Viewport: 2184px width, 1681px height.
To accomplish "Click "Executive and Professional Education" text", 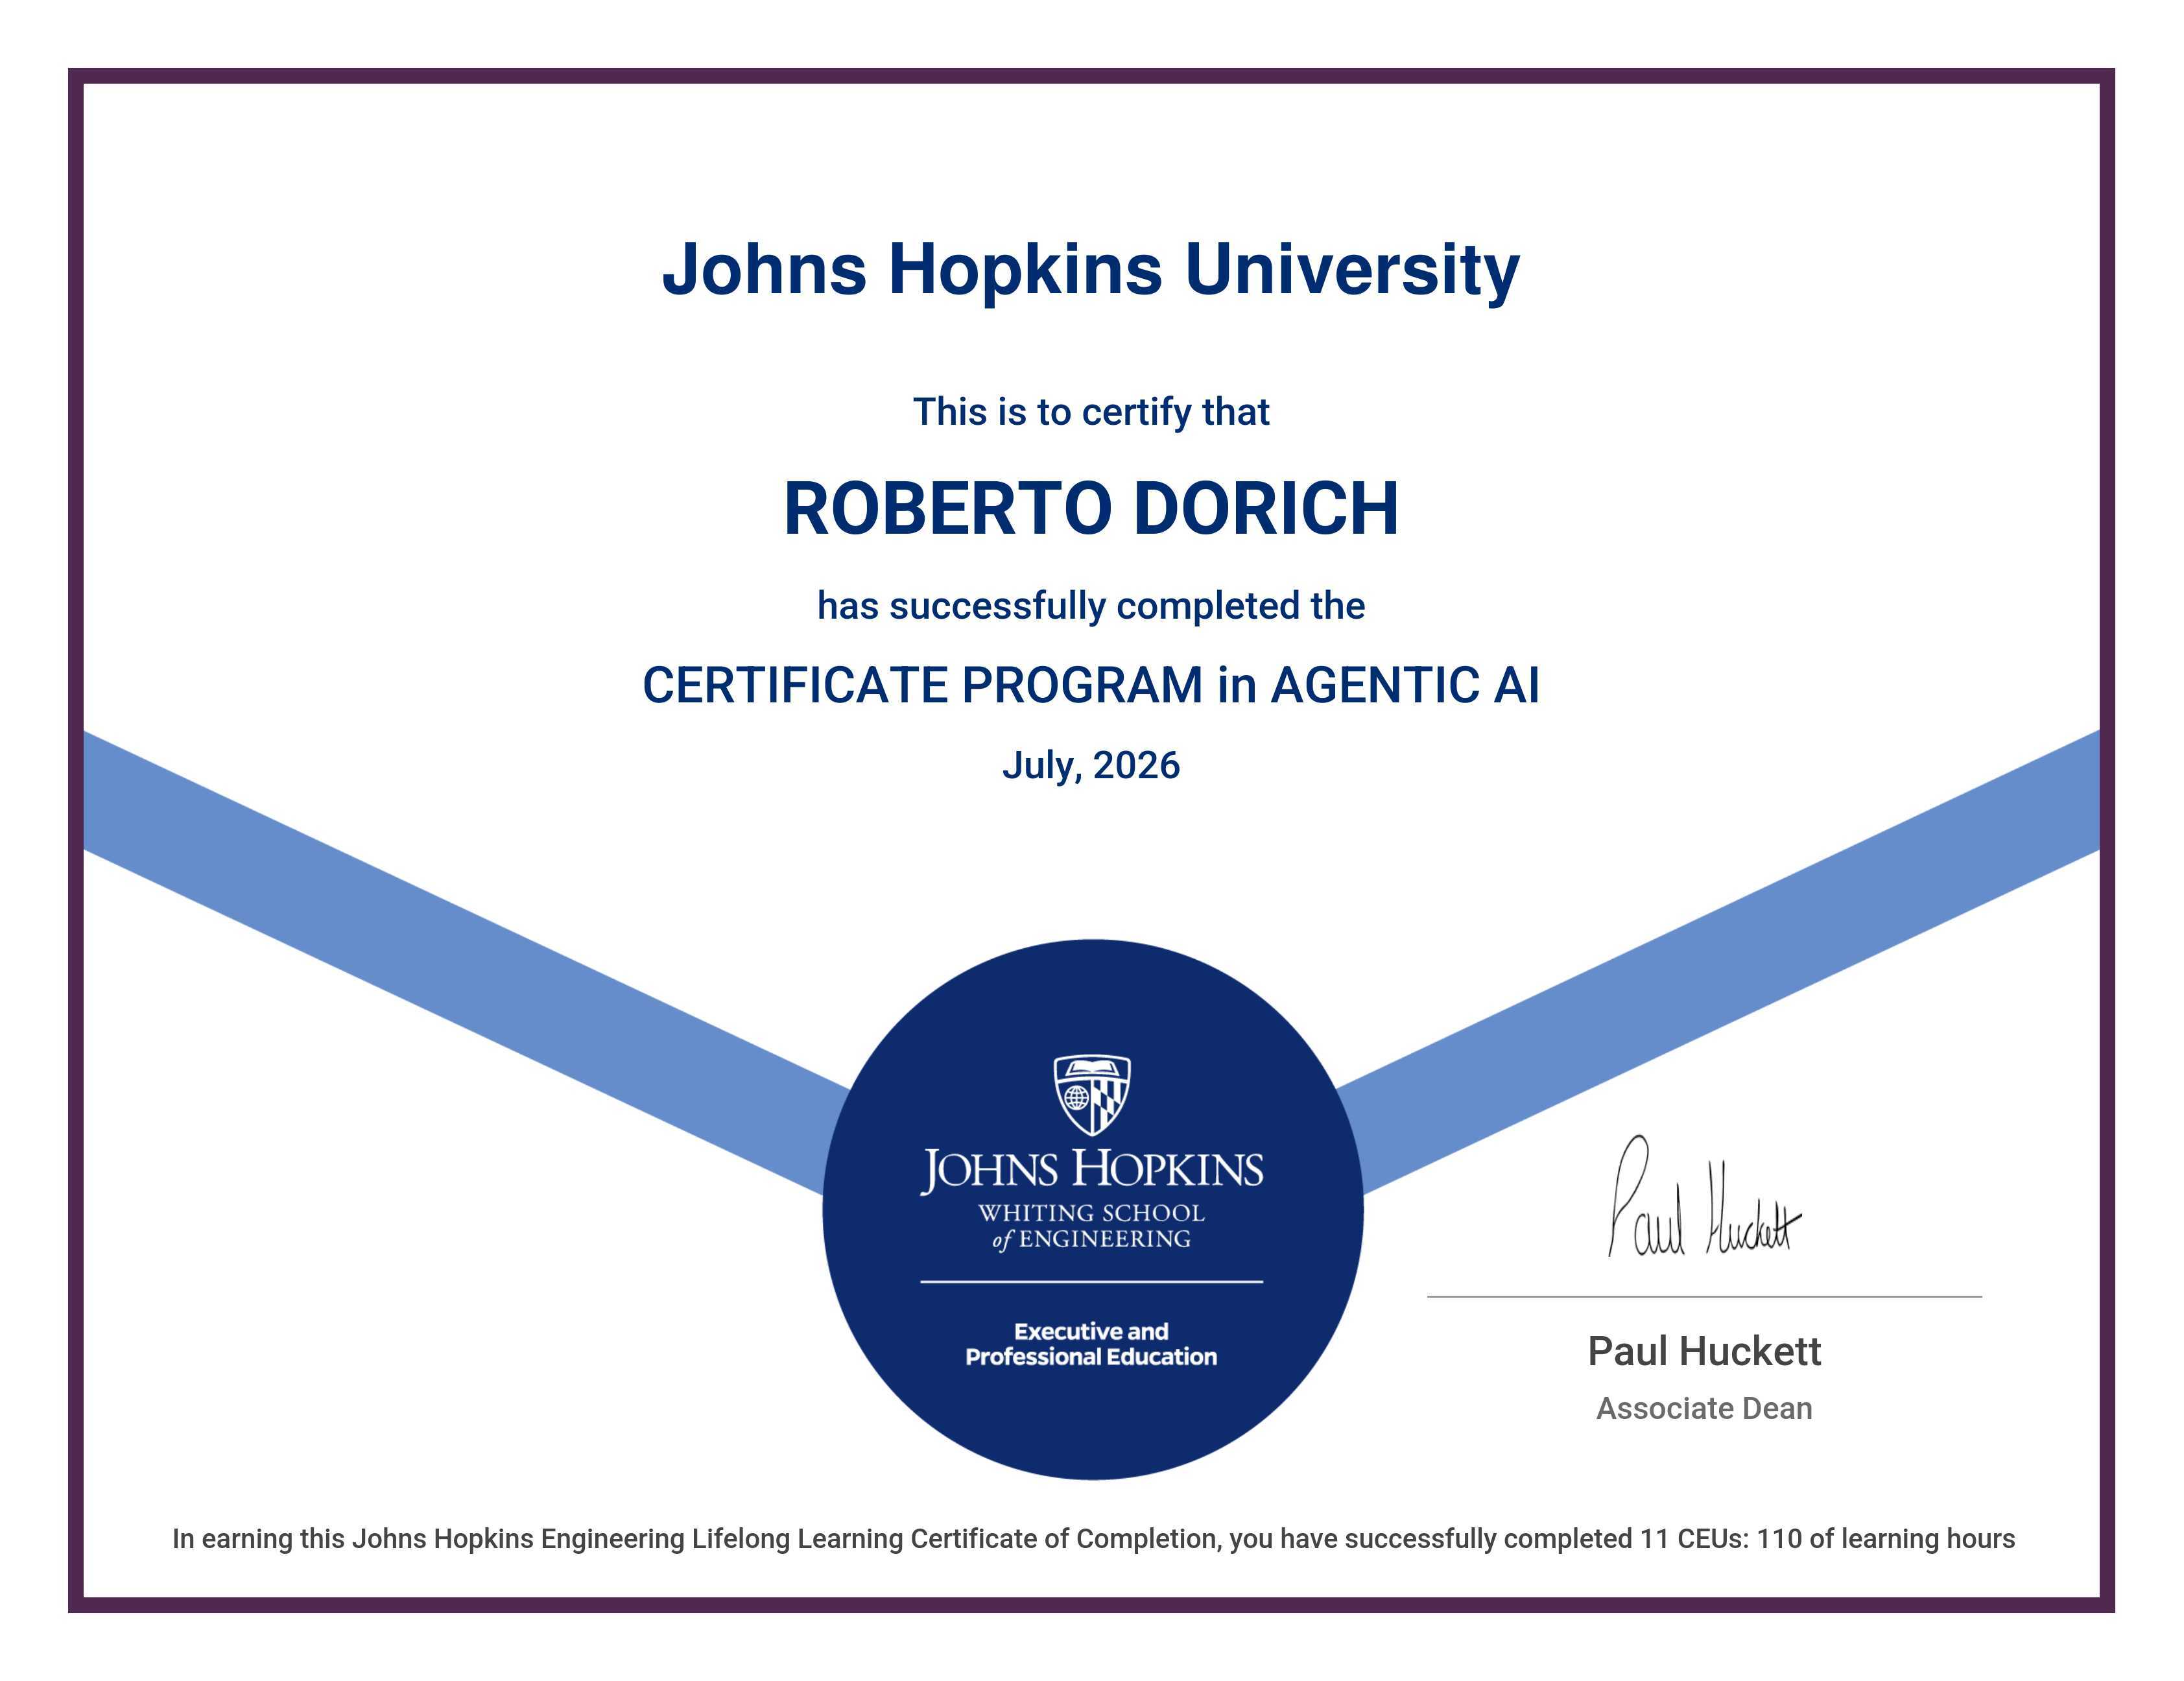I will (1091, 1344).
